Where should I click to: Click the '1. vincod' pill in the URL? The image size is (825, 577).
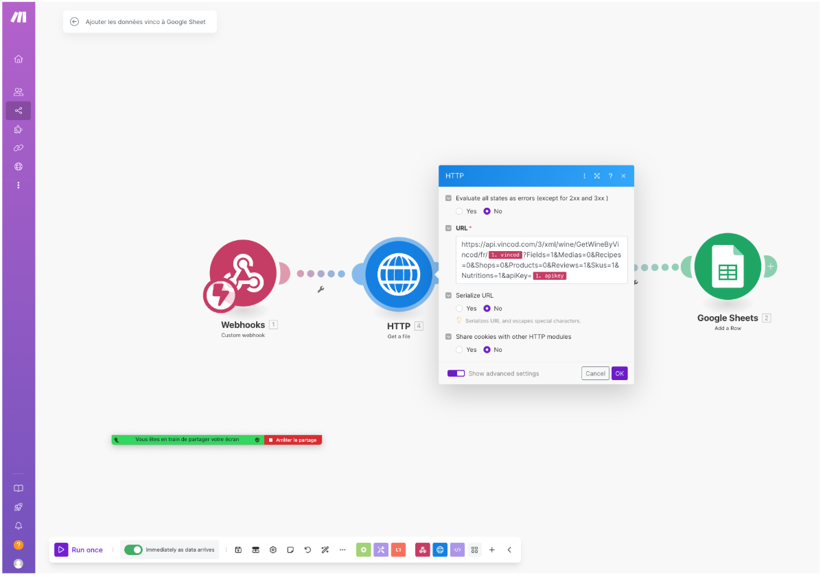(x=505, y=255)
